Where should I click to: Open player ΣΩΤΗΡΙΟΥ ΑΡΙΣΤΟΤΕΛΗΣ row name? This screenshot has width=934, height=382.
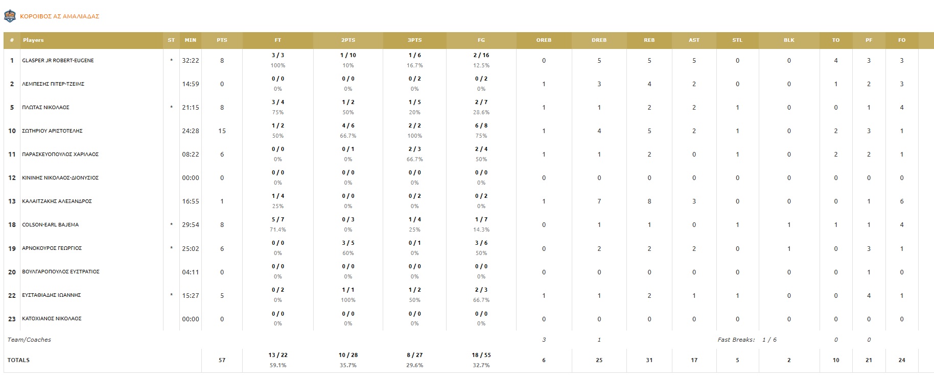click(52, 131)
